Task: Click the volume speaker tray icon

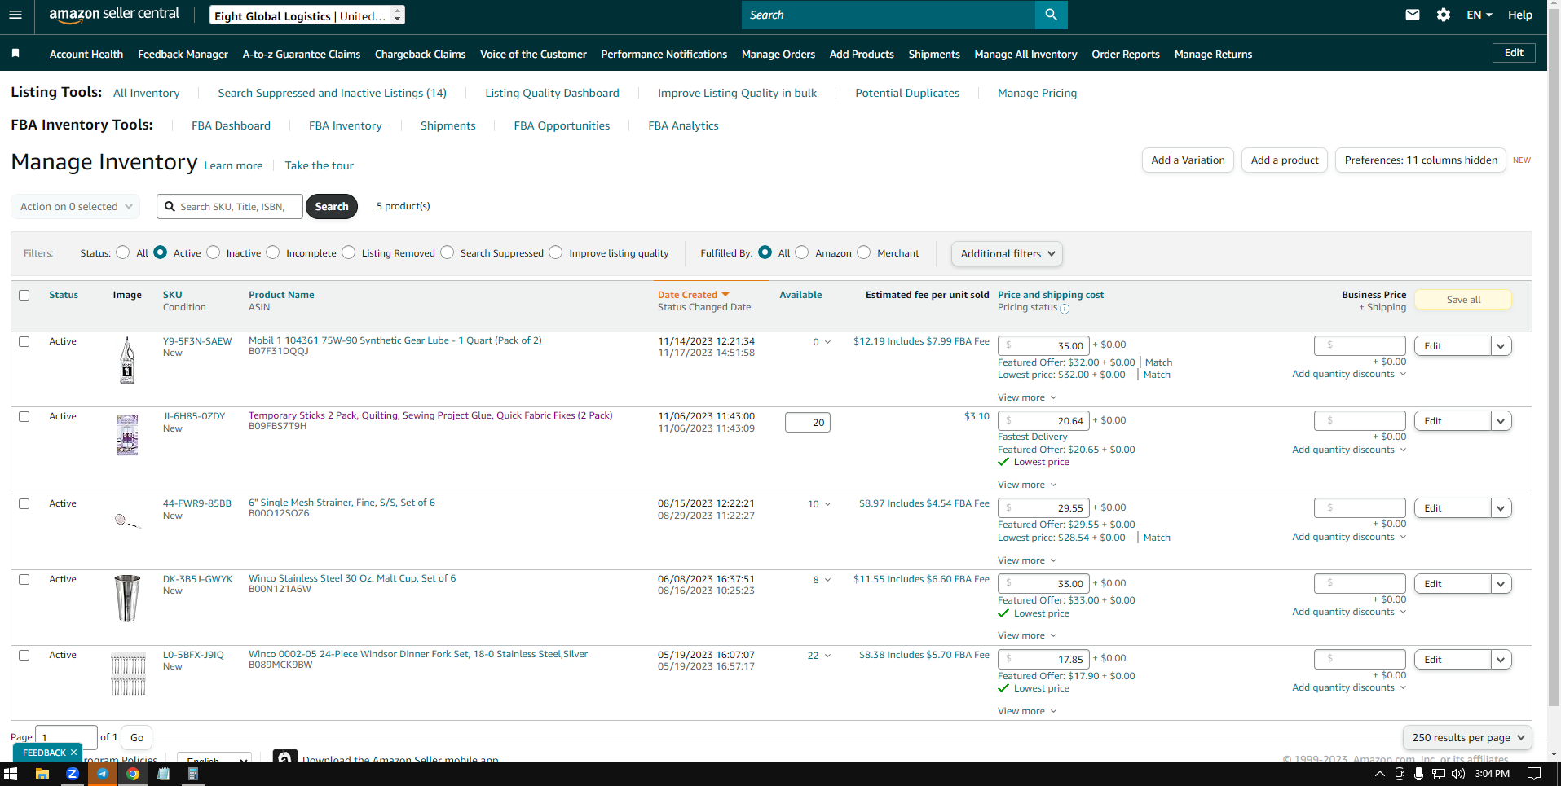Action: (1458, 774)
